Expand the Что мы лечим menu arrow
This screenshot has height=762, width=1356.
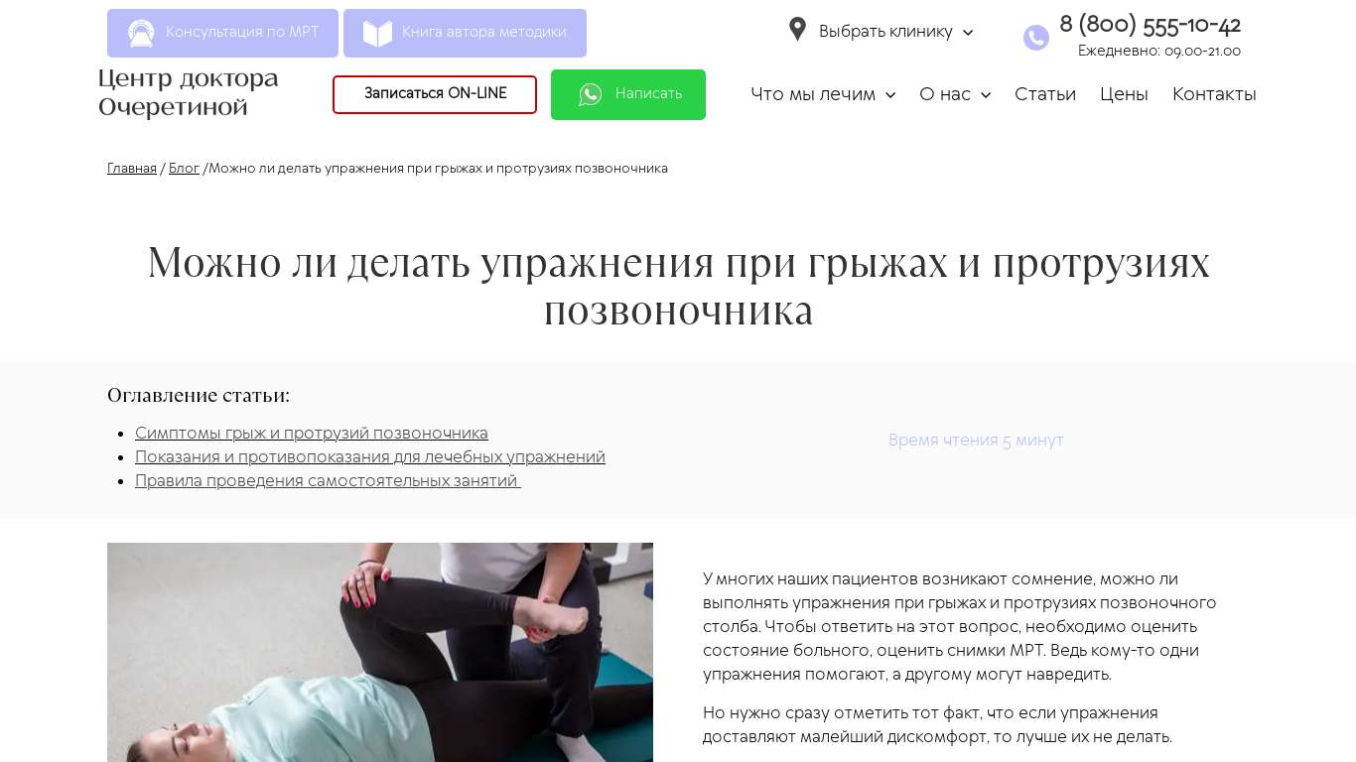click(x=890, y=95)
